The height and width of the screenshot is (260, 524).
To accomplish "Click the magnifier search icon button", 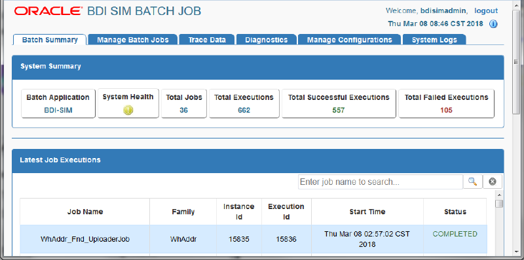I will [x=472, y=182].
